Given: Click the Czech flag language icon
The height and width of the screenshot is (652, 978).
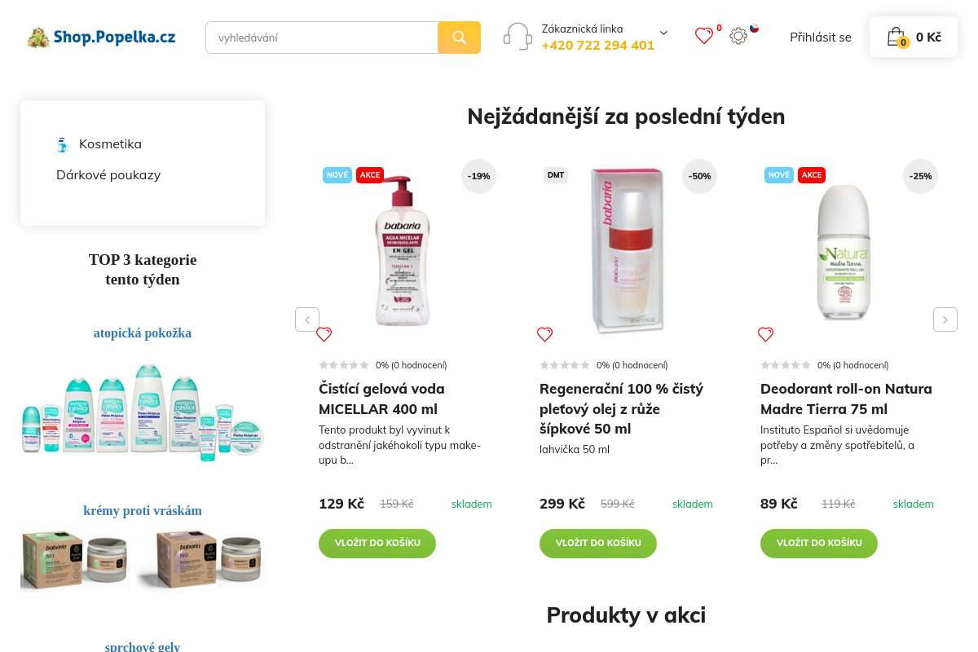Looking at the screenshot, I should [755, 27].
